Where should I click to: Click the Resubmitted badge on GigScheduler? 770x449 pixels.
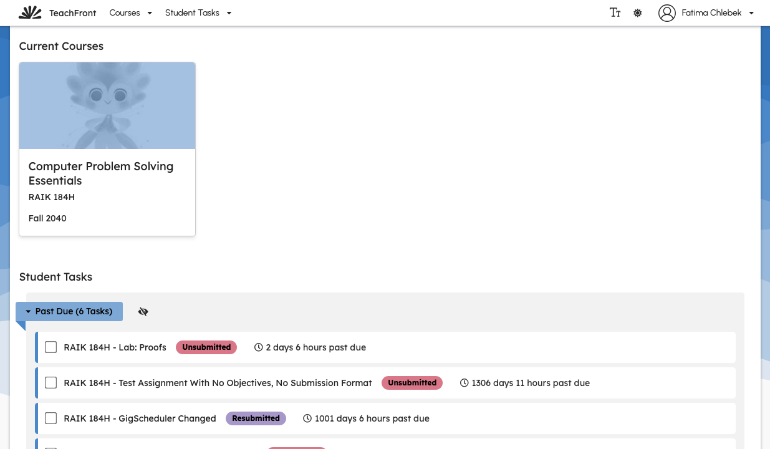coord(256,418)
